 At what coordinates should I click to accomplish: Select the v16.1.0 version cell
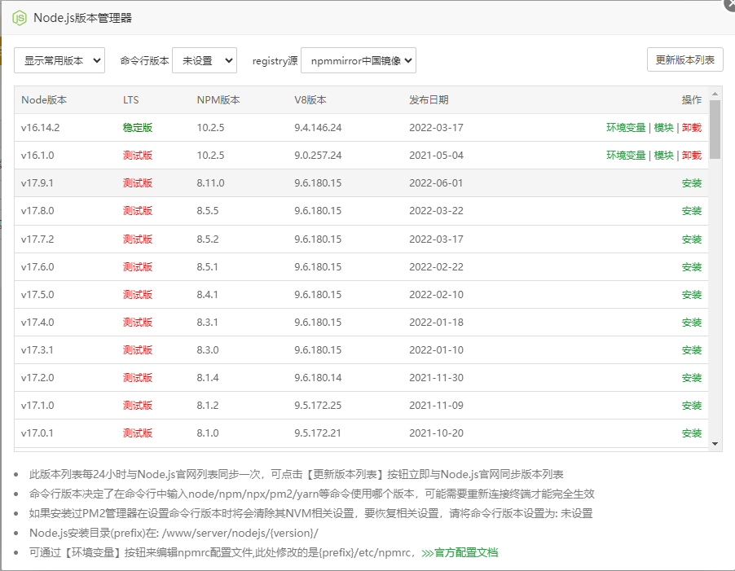coord(37,155)
